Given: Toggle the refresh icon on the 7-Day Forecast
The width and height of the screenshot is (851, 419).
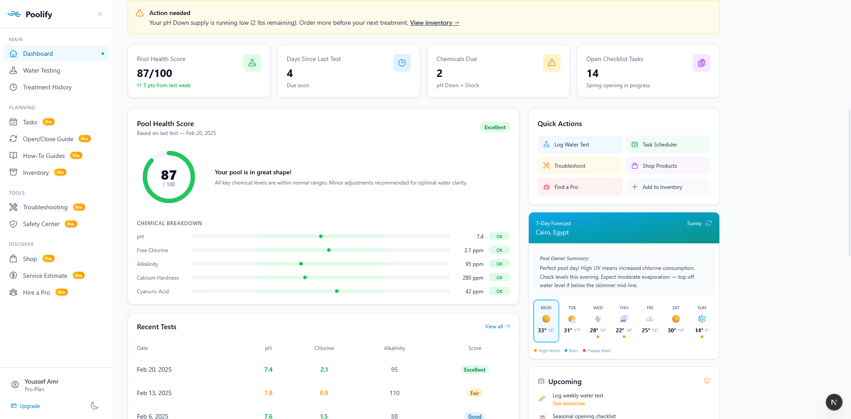Looking at the screenshot, I should (x=708, y=223).
